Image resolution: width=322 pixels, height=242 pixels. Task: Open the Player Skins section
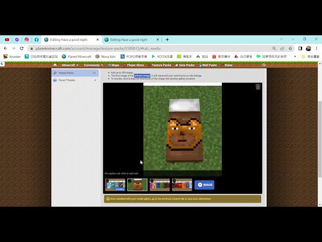point(134,65)
